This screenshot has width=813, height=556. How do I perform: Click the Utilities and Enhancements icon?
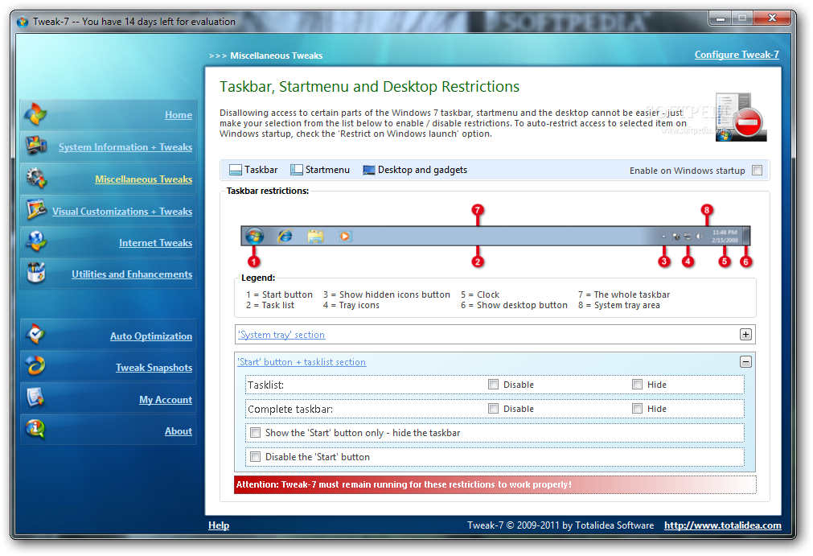35,273
